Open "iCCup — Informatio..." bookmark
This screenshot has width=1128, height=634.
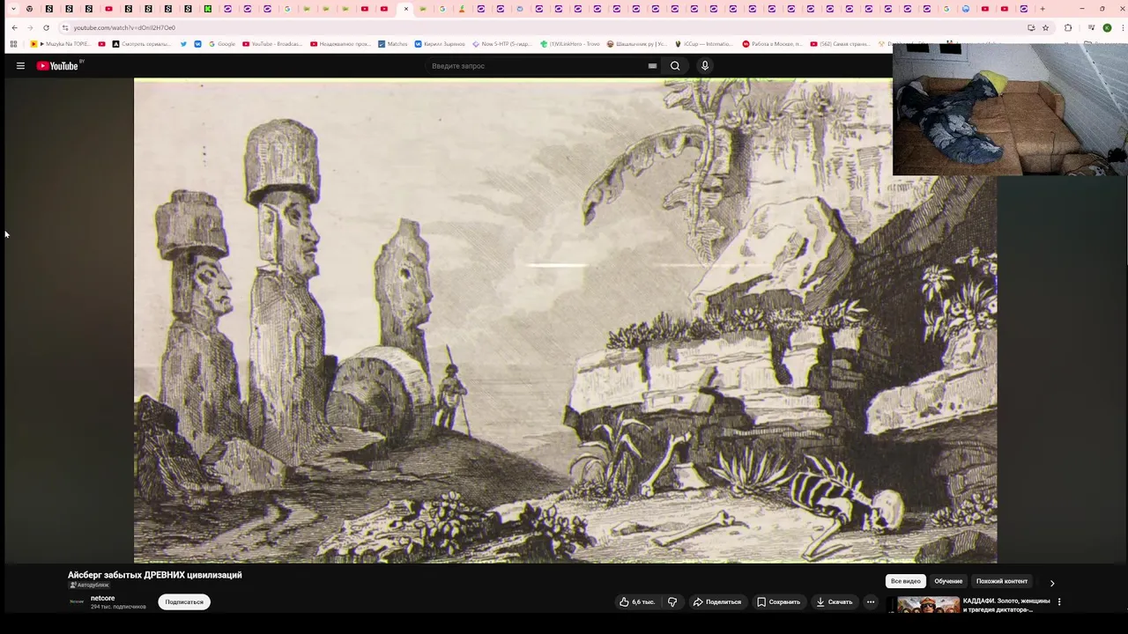704,44
